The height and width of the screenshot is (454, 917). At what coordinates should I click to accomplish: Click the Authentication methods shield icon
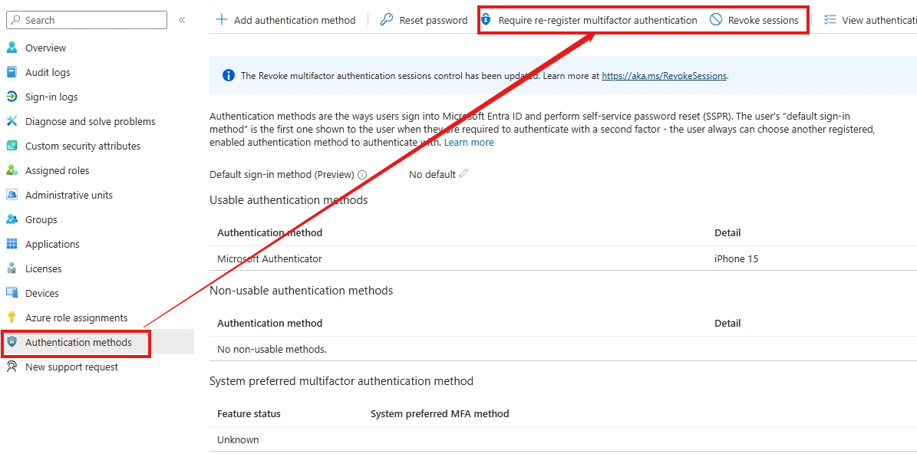coord(12,342)
